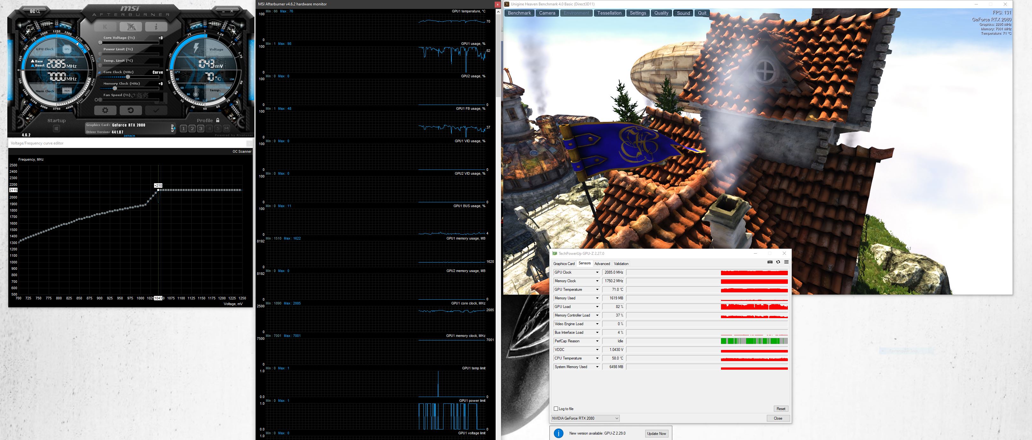
Task: Launch the OC Scanner magnifier icon
Action: 35,11
